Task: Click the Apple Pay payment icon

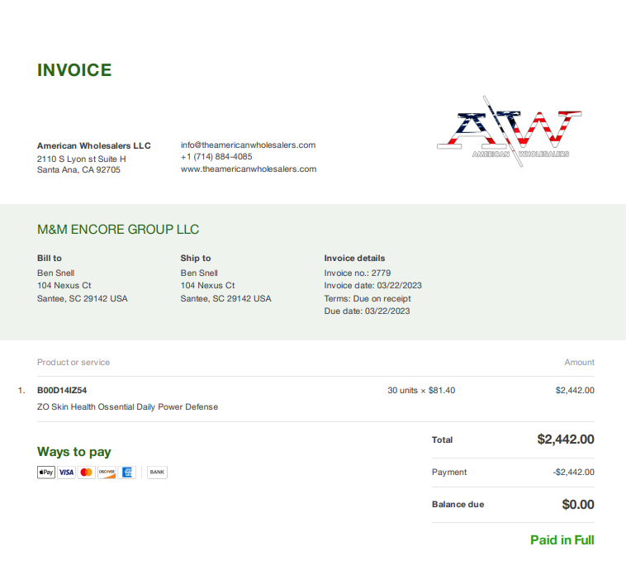Action: pos(46,473)
